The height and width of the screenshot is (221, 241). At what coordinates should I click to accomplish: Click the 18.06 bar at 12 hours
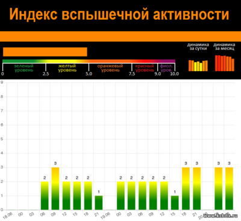pos(66,196)
